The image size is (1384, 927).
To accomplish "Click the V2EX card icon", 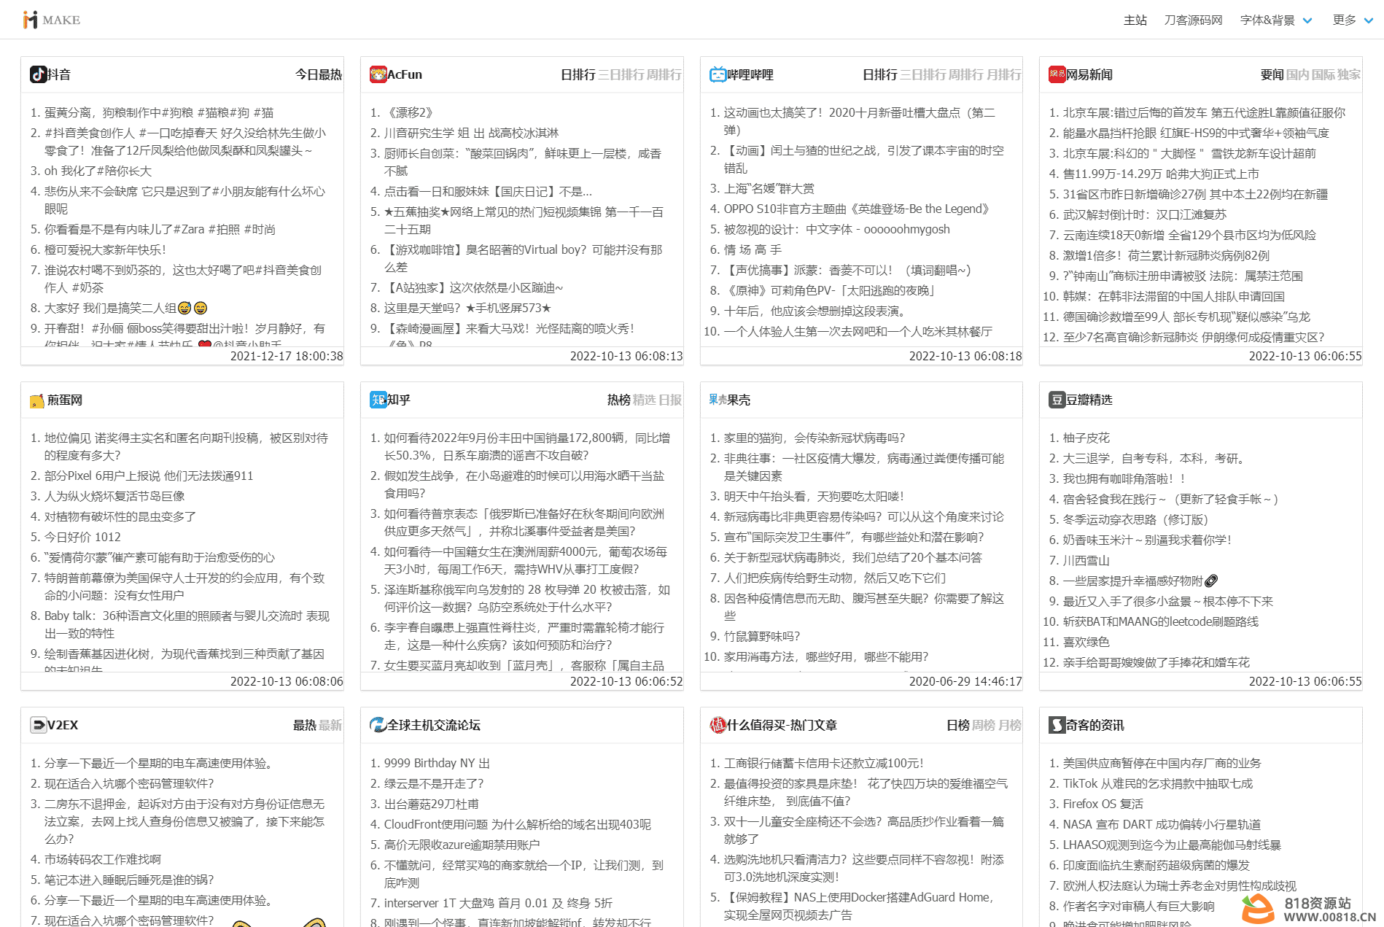I will (39, 725).
